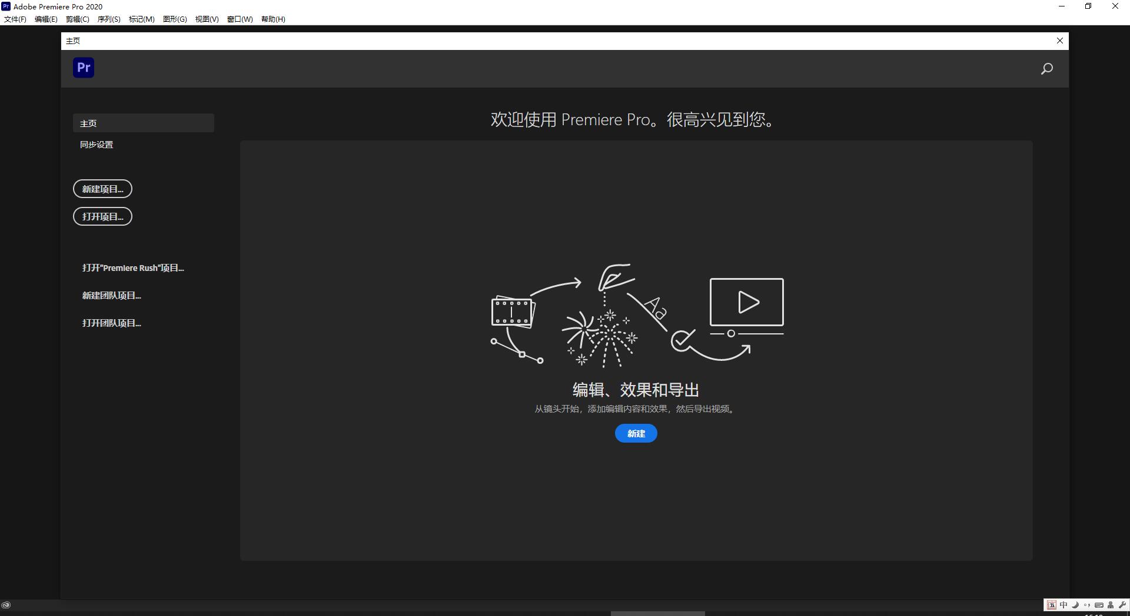Open the wrench settings icon in IME bar
Viewport: 1130px width, 616px height.
coord(1122,605)
